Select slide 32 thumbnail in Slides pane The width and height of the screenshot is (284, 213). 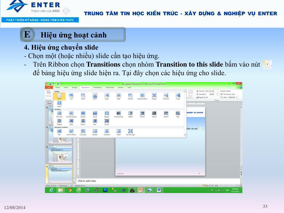click(60, 154)
